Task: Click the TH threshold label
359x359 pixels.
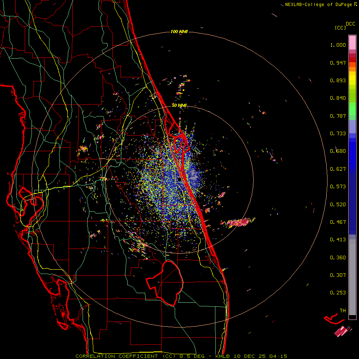Action: click(x=343, y=311)
